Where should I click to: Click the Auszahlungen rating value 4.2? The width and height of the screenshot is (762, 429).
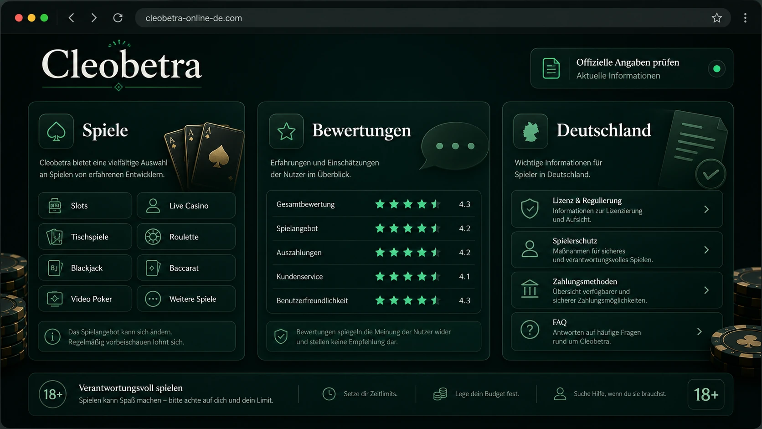464,253
